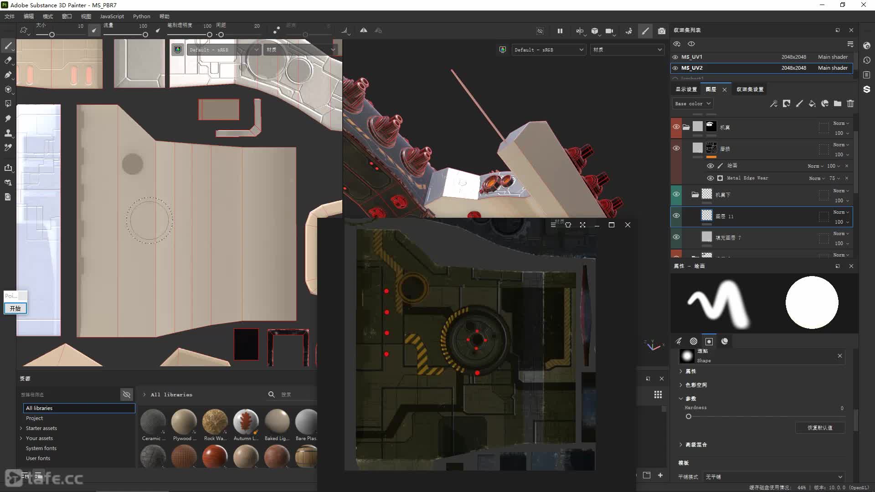Image resolution: width=875 pixels, height=492 pixels.
Task: Open the 3D viewport 材质 mode dropdown
Action: click(627, 50)
